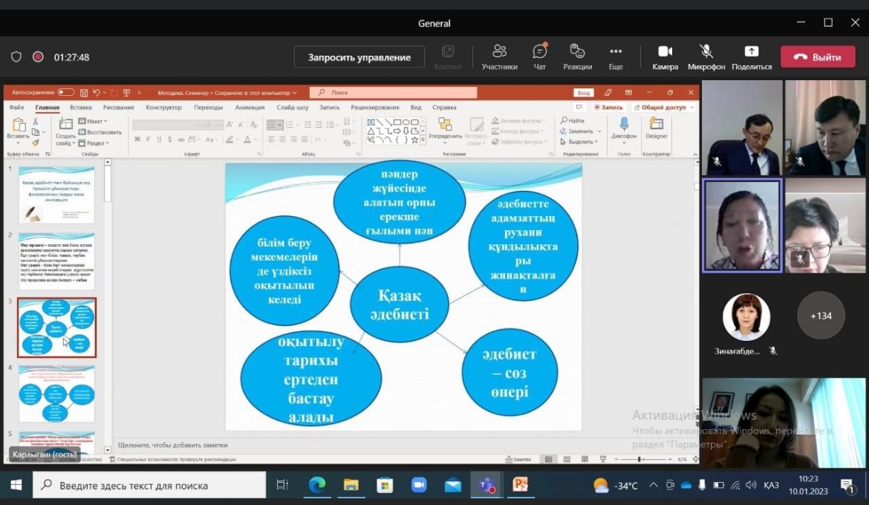Image resolution: width=869 pixels, height=505 pixels.
Task: Toggle the AutoSave (Автосохранение) switch
Action: [x=65, y=93]
